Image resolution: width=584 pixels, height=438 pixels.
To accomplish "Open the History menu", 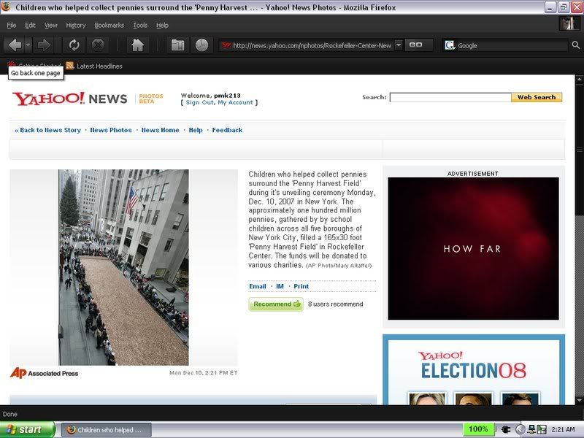I will [76, 26].
